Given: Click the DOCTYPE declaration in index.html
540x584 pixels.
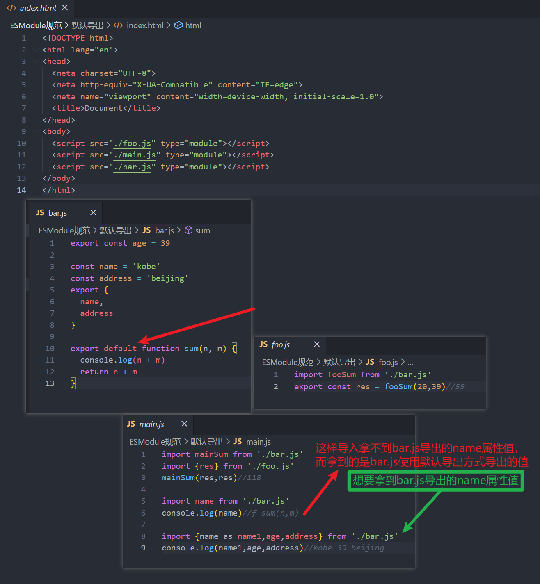Looking at the screenshot, I should [x=78, y=38].
